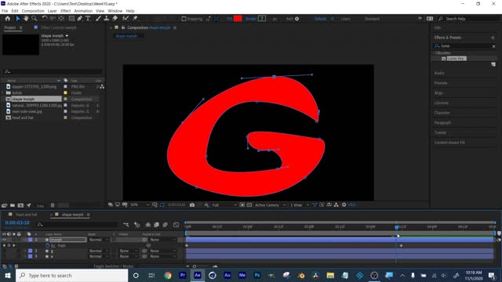Viewport: 502px width, 282px height.
Task: Switch to the Standard workspace
Action: (x=372, y=19)
